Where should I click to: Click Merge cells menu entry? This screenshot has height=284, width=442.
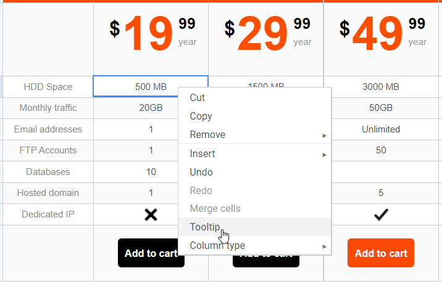(215, 208)
